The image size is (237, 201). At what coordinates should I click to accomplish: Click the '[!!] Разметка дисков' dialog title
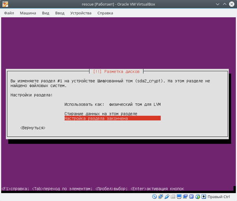pyautogui.click(x=116, y=71)
